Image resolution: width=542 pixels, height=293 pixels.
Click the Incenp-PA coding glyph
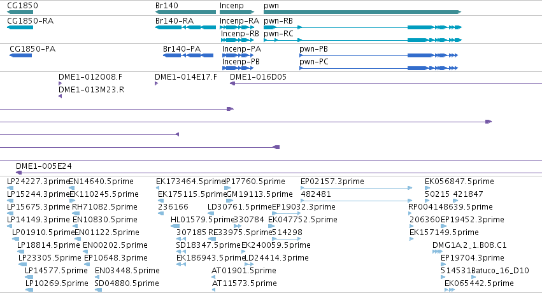[238, 55]
